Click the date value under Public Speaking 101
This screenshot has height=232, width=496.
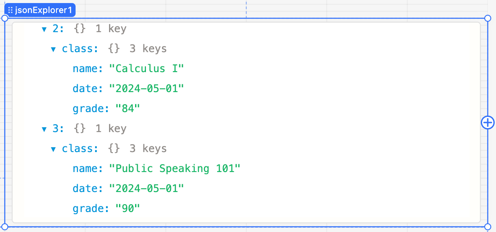146,188
